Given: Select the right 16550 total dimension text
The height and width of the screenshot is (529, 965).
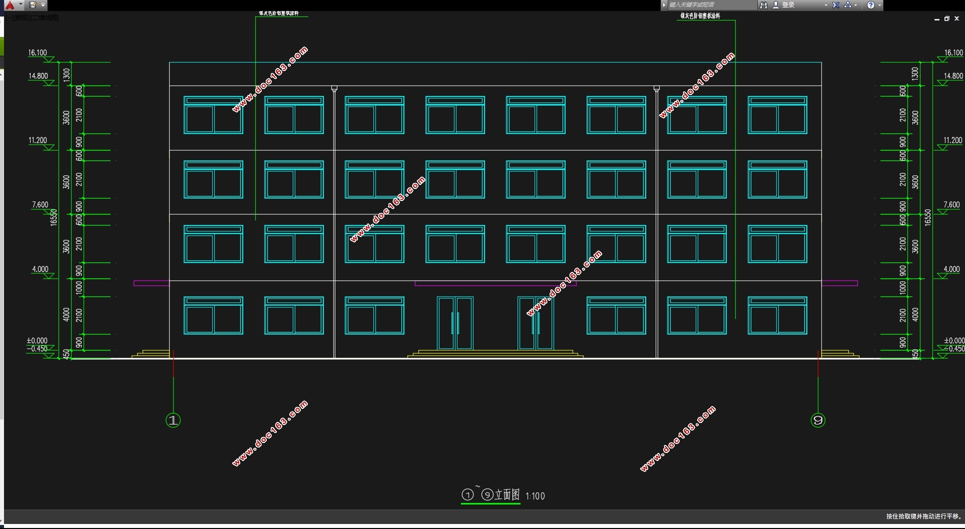Looking at the screenshot, I should coord(927,217).
